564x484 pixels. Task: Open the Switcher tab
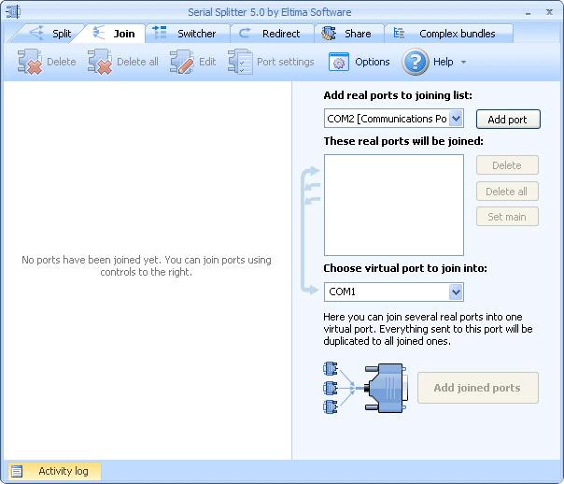coord(188,34)
